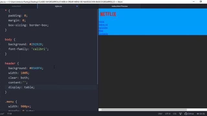Open the Inicio link in preview
This screenshot has width=207, height=116.
pos(101,22)
